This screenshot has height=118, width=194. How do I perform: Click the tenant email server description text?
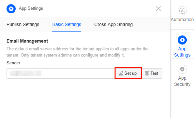click(x=78, y=52)
